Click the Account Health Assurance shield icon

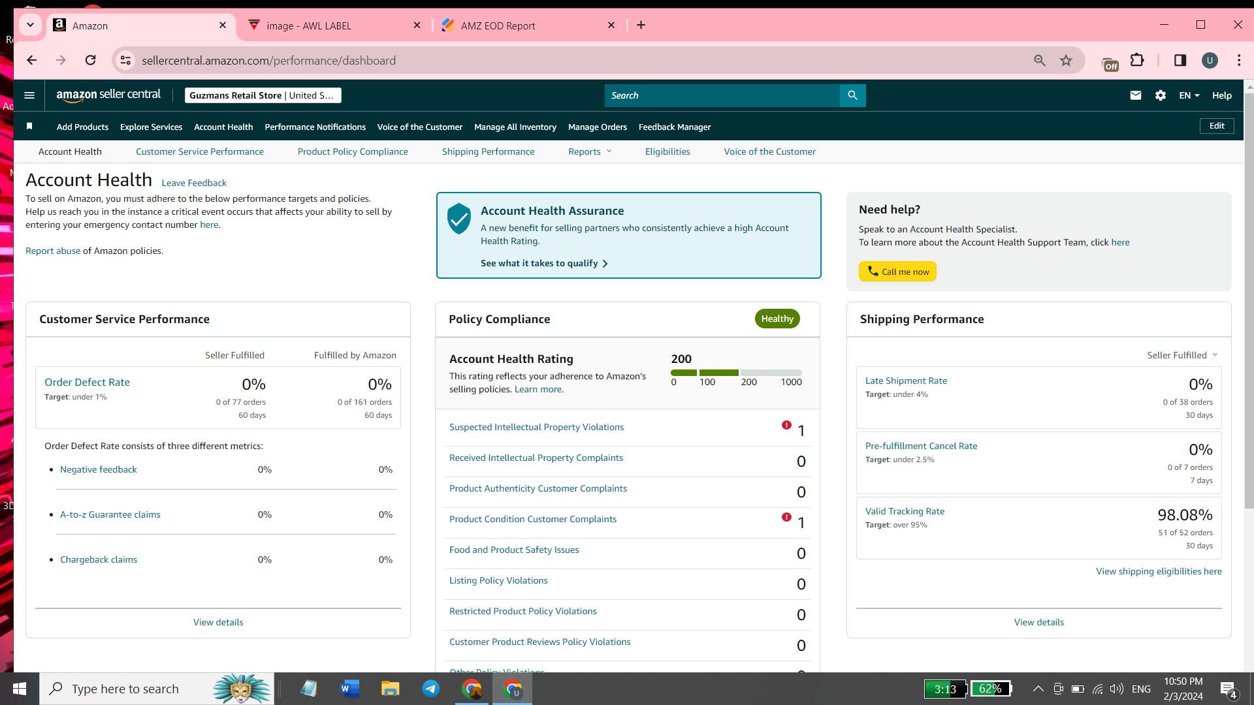tap(459, 219)
